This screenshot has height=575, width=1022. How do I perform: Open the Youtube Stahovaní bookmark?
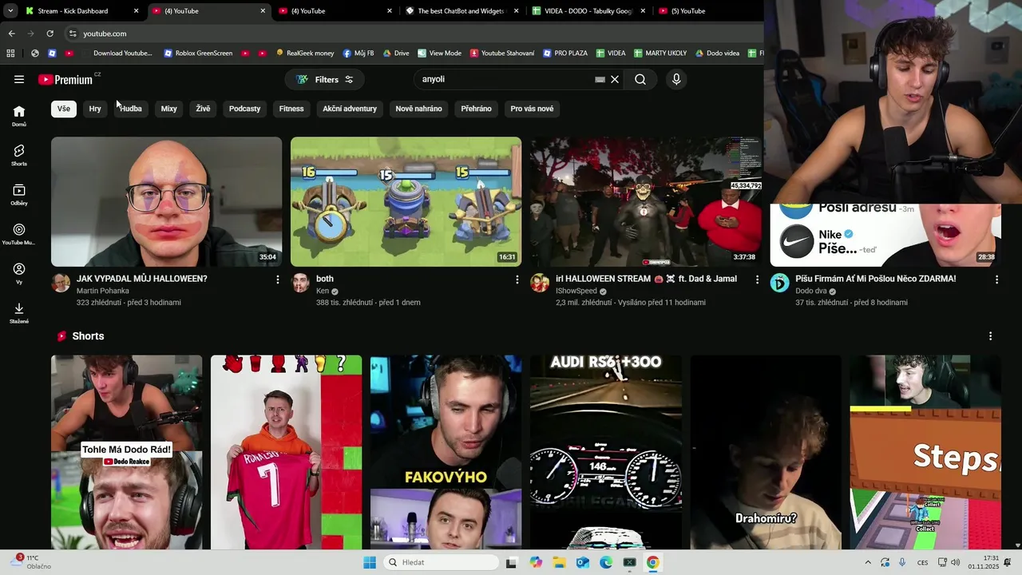point(502,54)
